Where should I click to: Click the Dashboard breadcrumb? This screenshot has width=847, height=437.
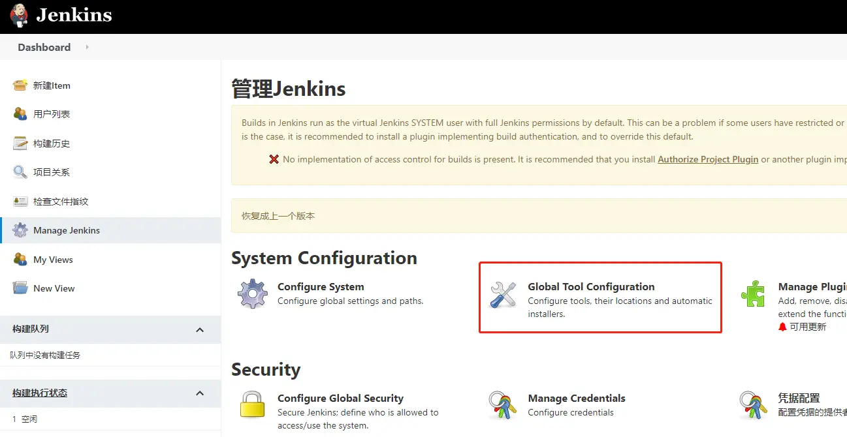coord(44,47)
